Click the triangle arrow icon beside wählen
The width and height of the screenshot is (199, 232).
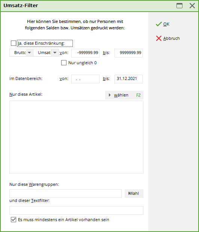[x=110, y=95]
